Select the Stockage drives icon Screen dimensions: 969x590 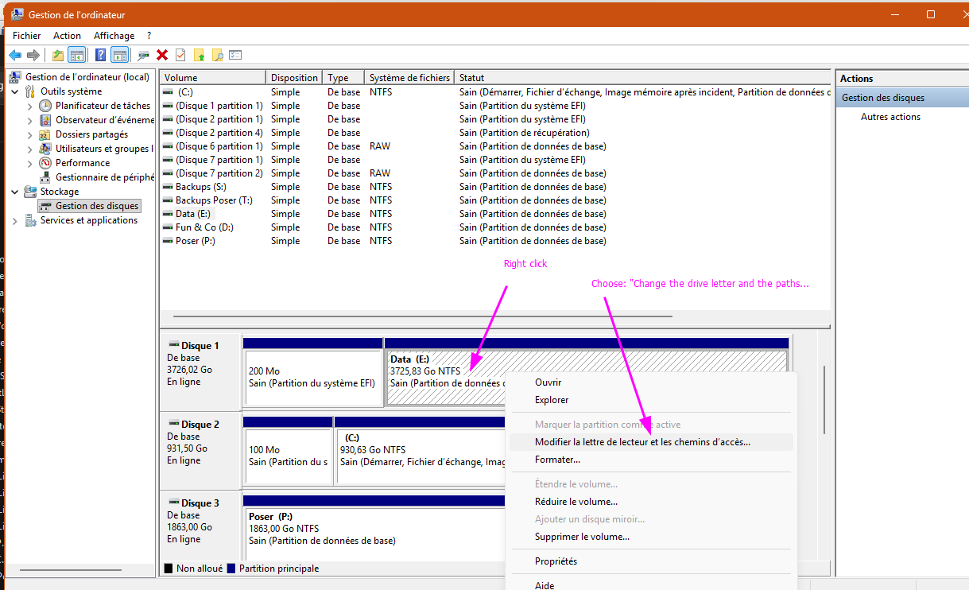point(31,192)
